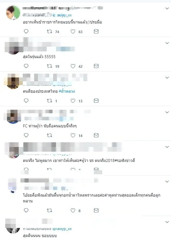The image size is (171, 240).
Task: Click envelope icon on the #ถ้ำหลวง tweet
Action: [96, 101]
